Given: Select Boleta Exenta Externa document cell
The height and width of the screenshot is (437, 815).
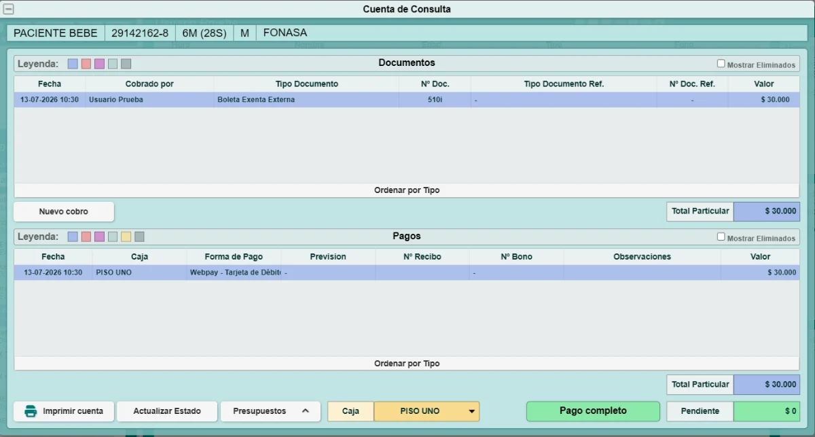Looking at the screenshot, I should [x=306, y=100].
